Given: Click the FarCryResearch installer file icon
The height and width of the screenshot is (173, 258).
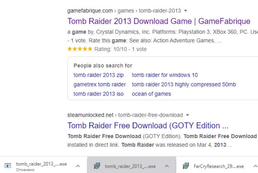Looking at the screenshot, I should (186, 166).
